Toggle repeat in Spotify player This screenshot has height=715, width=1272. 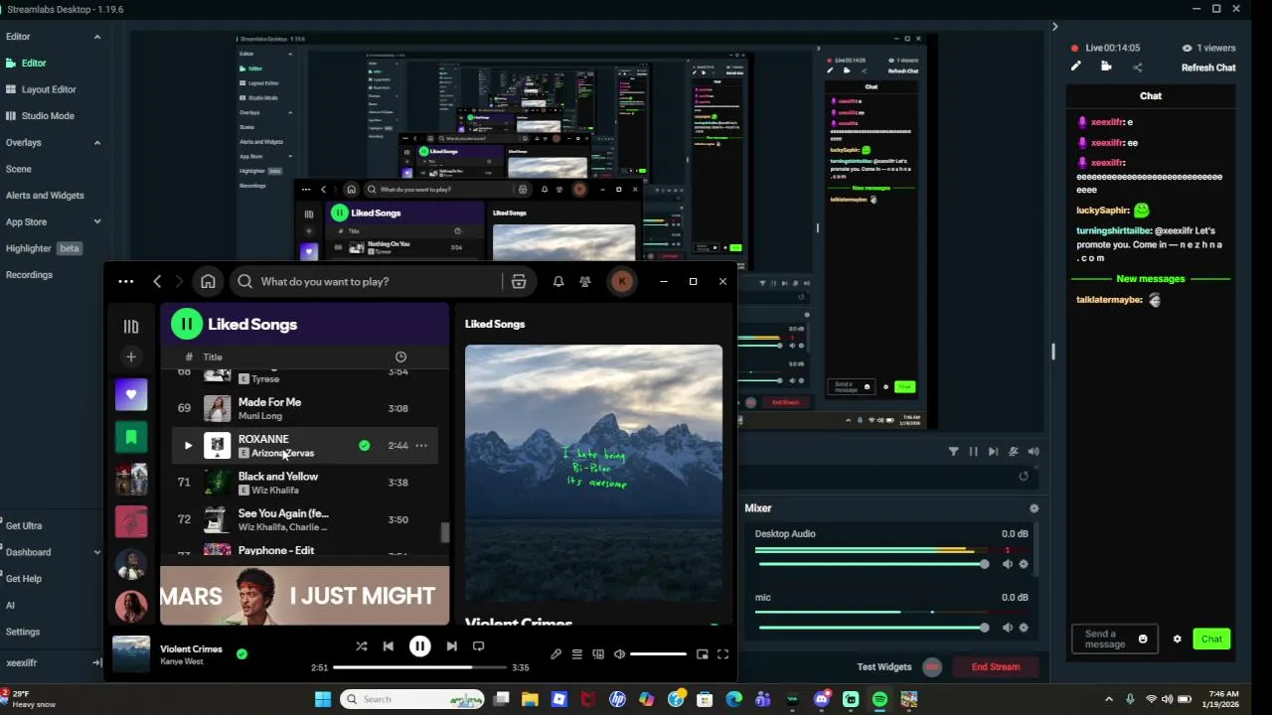(478, 645)
